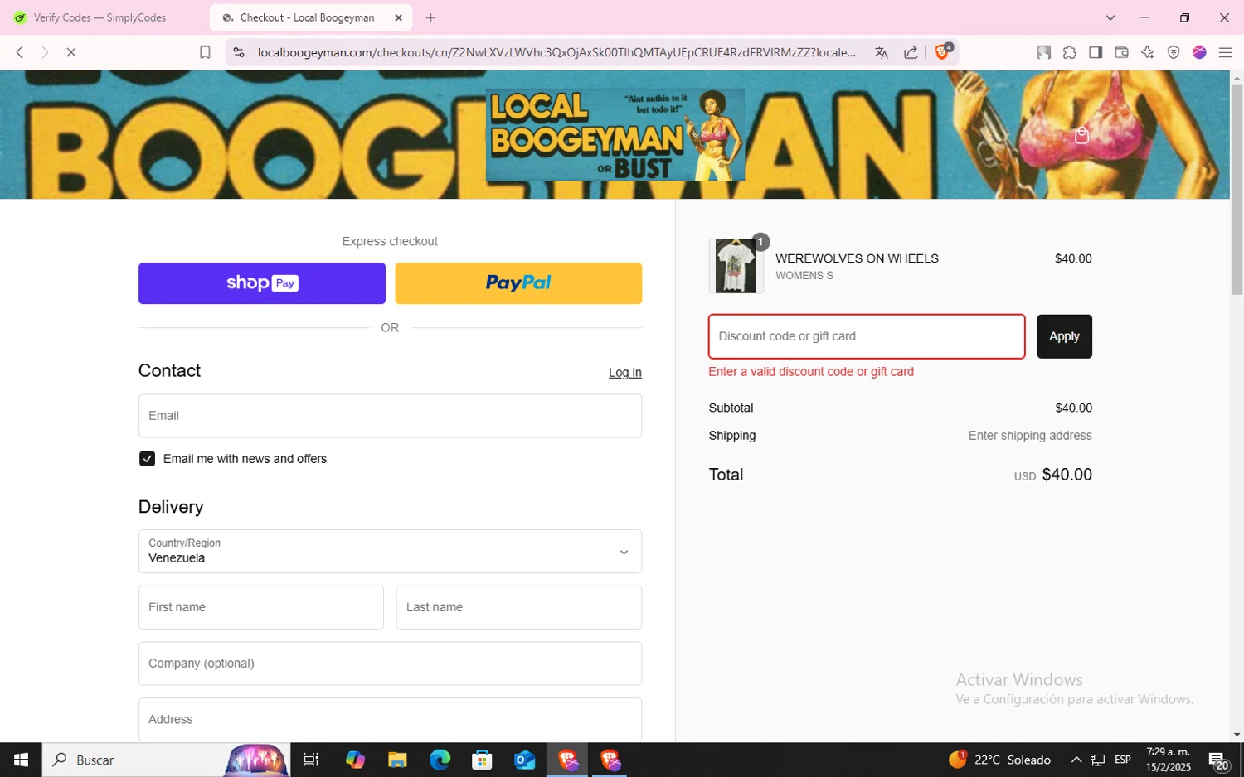Open Outlook from taskbar
The image size is (1244, 777).
pos(524,760)
